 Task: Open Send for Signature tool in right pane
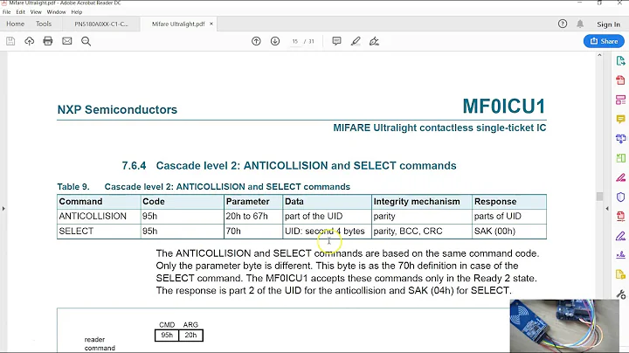620,255
